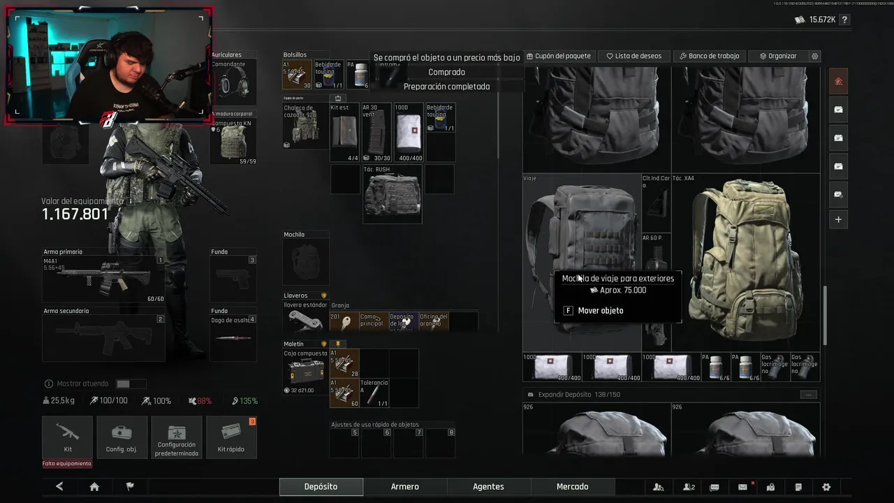Click Organizar to sort the stash
The image size is (894, 503).
pos(778,56)
